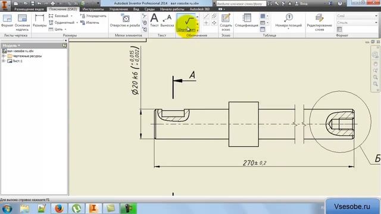Save the drawing with the Save icon

coord(32,4)
